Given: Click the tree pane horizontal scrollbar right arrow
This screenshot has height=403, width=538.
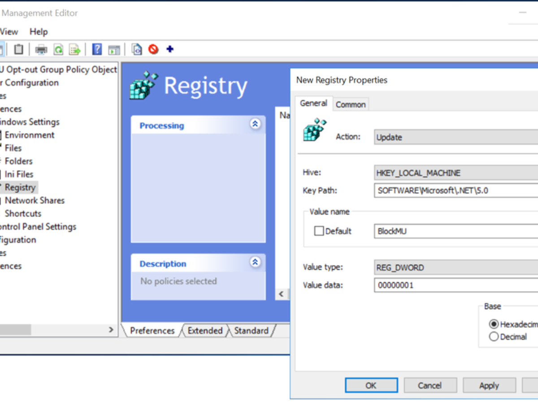Looking at the screenshot, I should pos(111,330).
